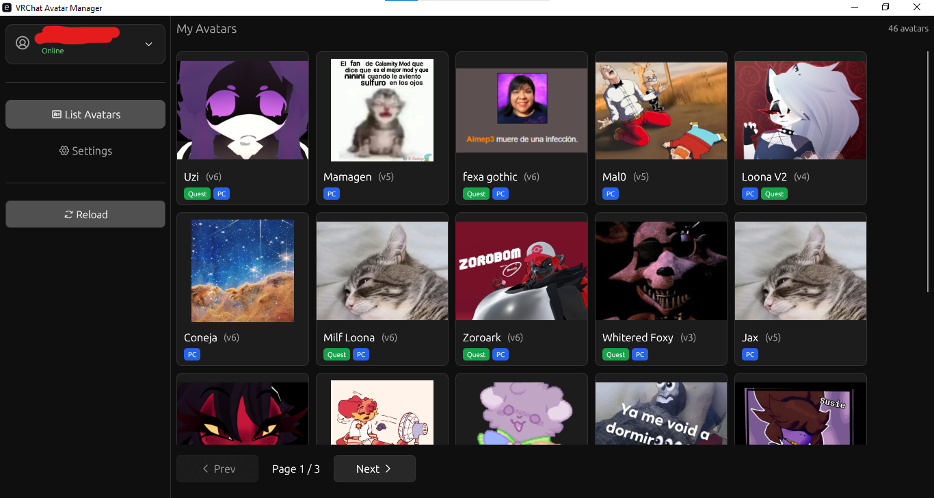Select the Milf Loona cat thumbnail

coord(382,271)
